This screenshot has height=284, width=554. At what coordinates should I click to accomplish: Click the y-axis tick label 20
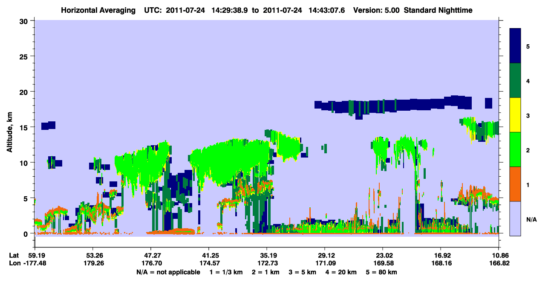pos(25,92)
